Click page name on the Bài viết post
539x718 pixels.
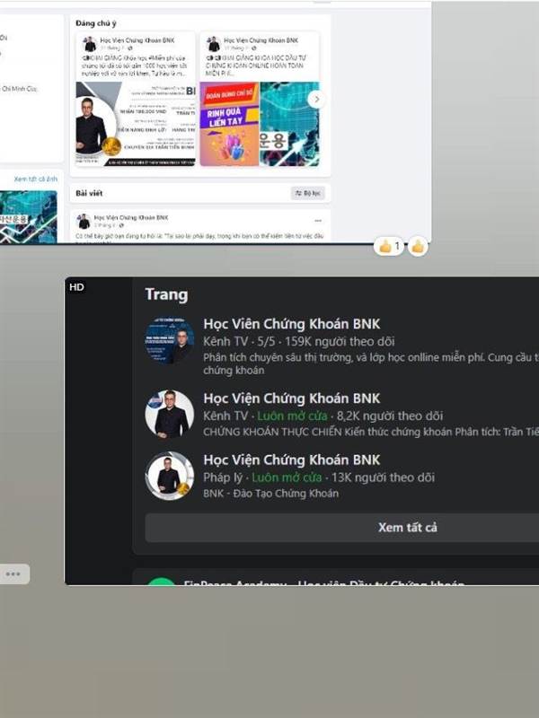[131, 217]
